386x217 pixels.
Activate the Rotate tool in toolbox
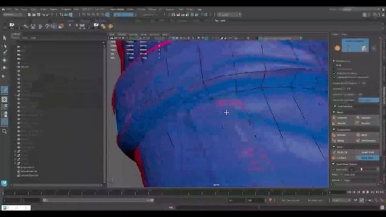pyautogui.click(x=4, y=68)
